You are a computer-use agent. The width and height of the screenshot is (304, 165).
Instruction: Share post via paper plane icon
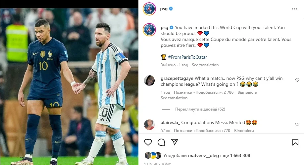[175, 142]
